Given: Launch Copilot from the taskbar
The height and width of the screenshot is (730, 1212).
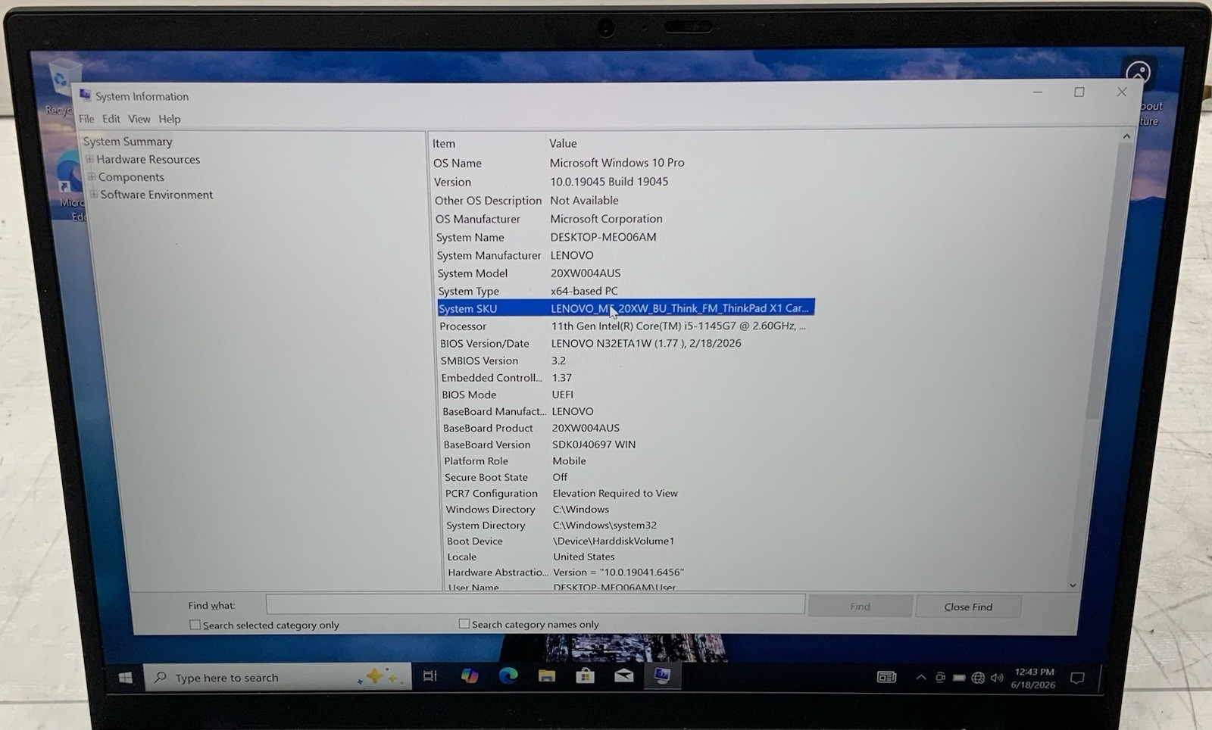Looking at the screenshot, I should [470, 675].
